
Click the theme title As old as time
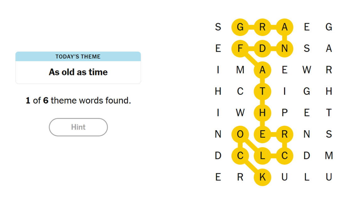pyautogui.click(x=78, y=72)
